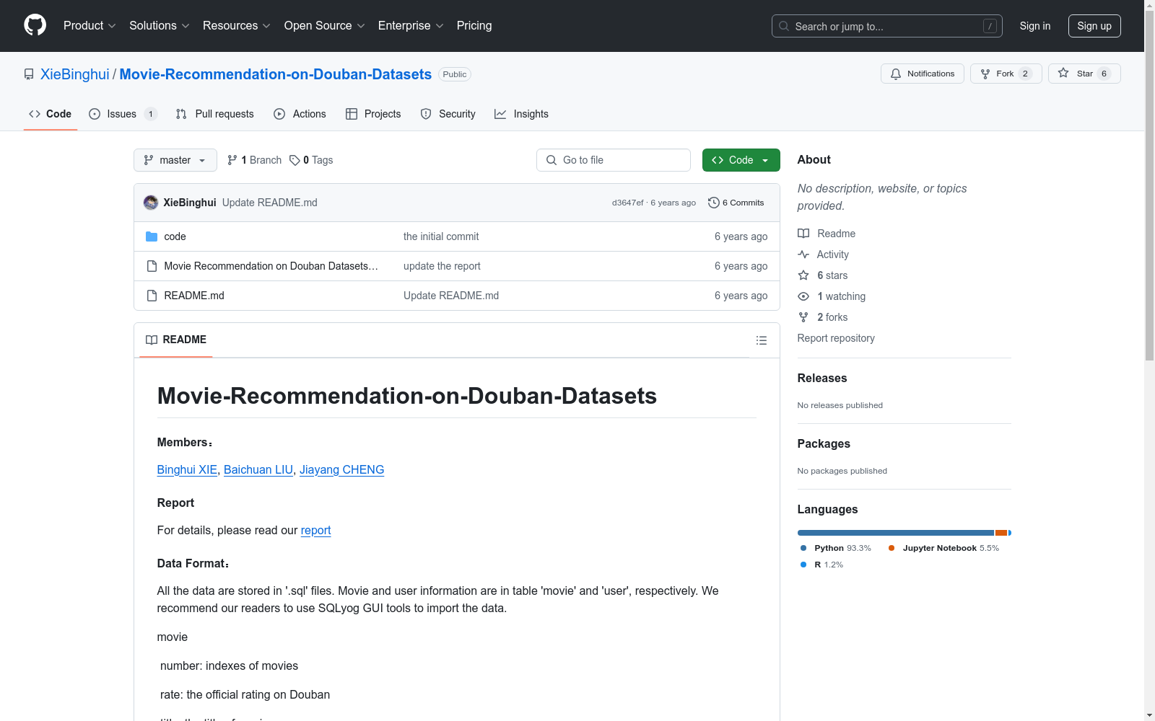
Task: Click the Notifications bell icon
Action: coord(896,74)
